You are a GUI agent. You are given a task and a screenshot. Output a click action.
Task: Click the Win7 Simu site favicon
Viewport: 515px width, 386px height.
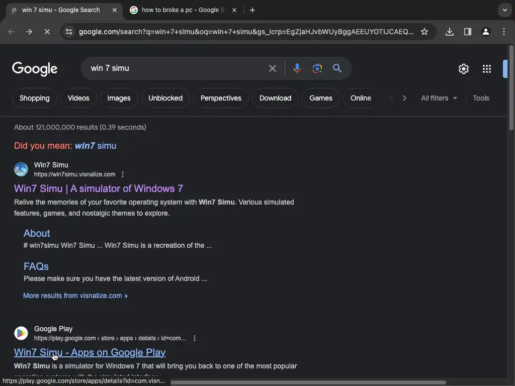pyautogui.click(x=21, y=169)
